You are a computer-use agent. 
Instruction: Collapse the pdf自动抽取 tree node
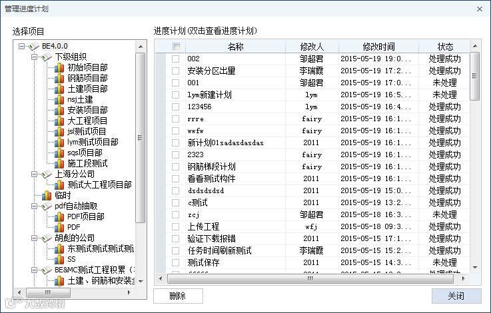34,206
